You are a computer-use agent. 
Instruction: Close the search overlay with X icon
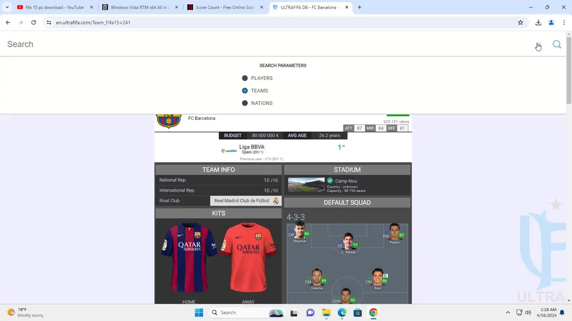pos(539,44)
